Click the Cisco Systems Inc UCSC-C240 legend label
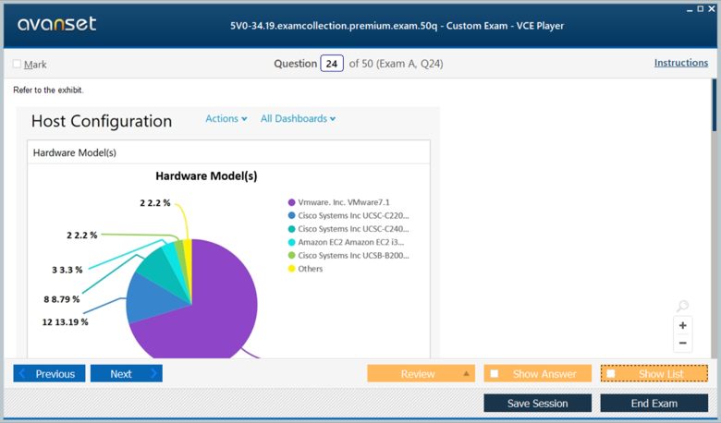The image size is (721, 423). coord(353,229)
